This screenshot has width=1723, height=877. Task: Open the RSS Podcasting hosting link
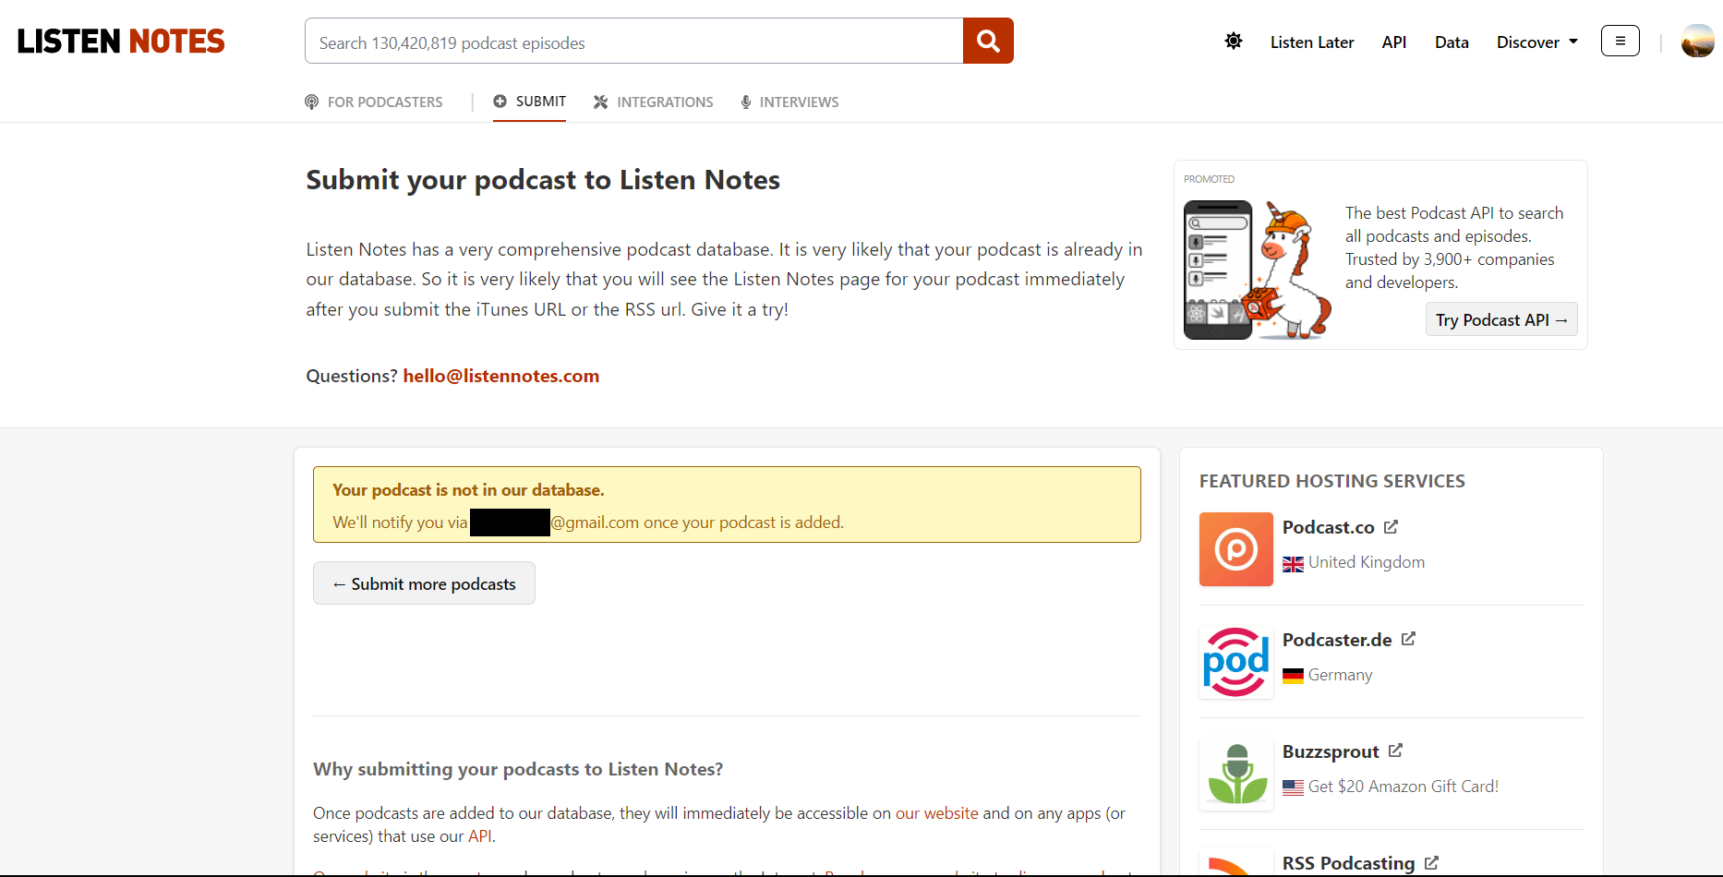(1349, 863)
